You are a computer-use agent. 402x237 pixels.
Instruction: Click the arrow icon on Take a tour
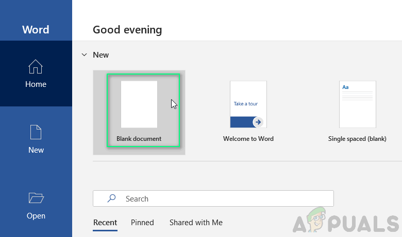tap(258, 122)
